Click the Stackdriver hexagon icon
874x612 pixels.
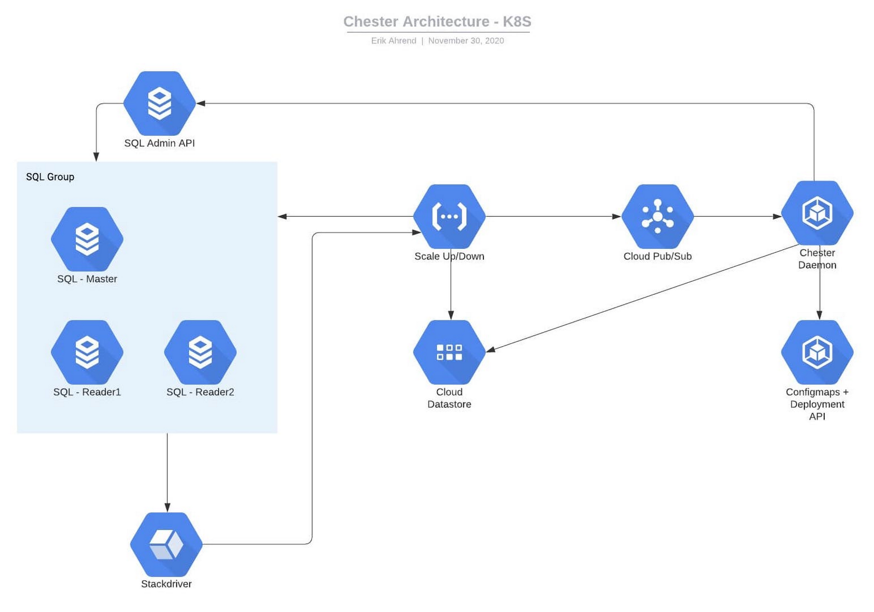[167, 544]
